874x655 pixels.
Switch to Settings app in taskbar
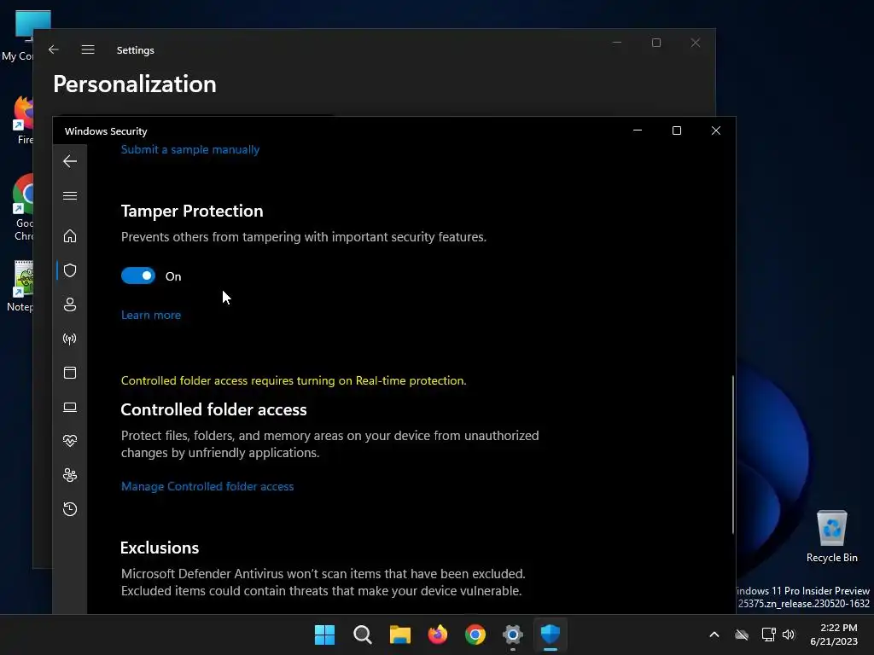[512, 635]
